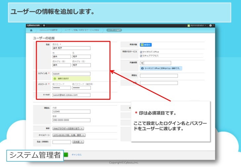This screenshot has width=241, height=167.
Task: Open the Webブラウザーの設定に従う language dropdown
Action: coord(68,129)
